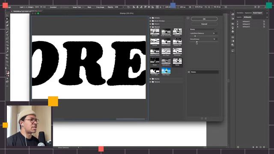This screenshot has height=154, width=274.
Task: Select the second artboard row
Action: (250, 24)
